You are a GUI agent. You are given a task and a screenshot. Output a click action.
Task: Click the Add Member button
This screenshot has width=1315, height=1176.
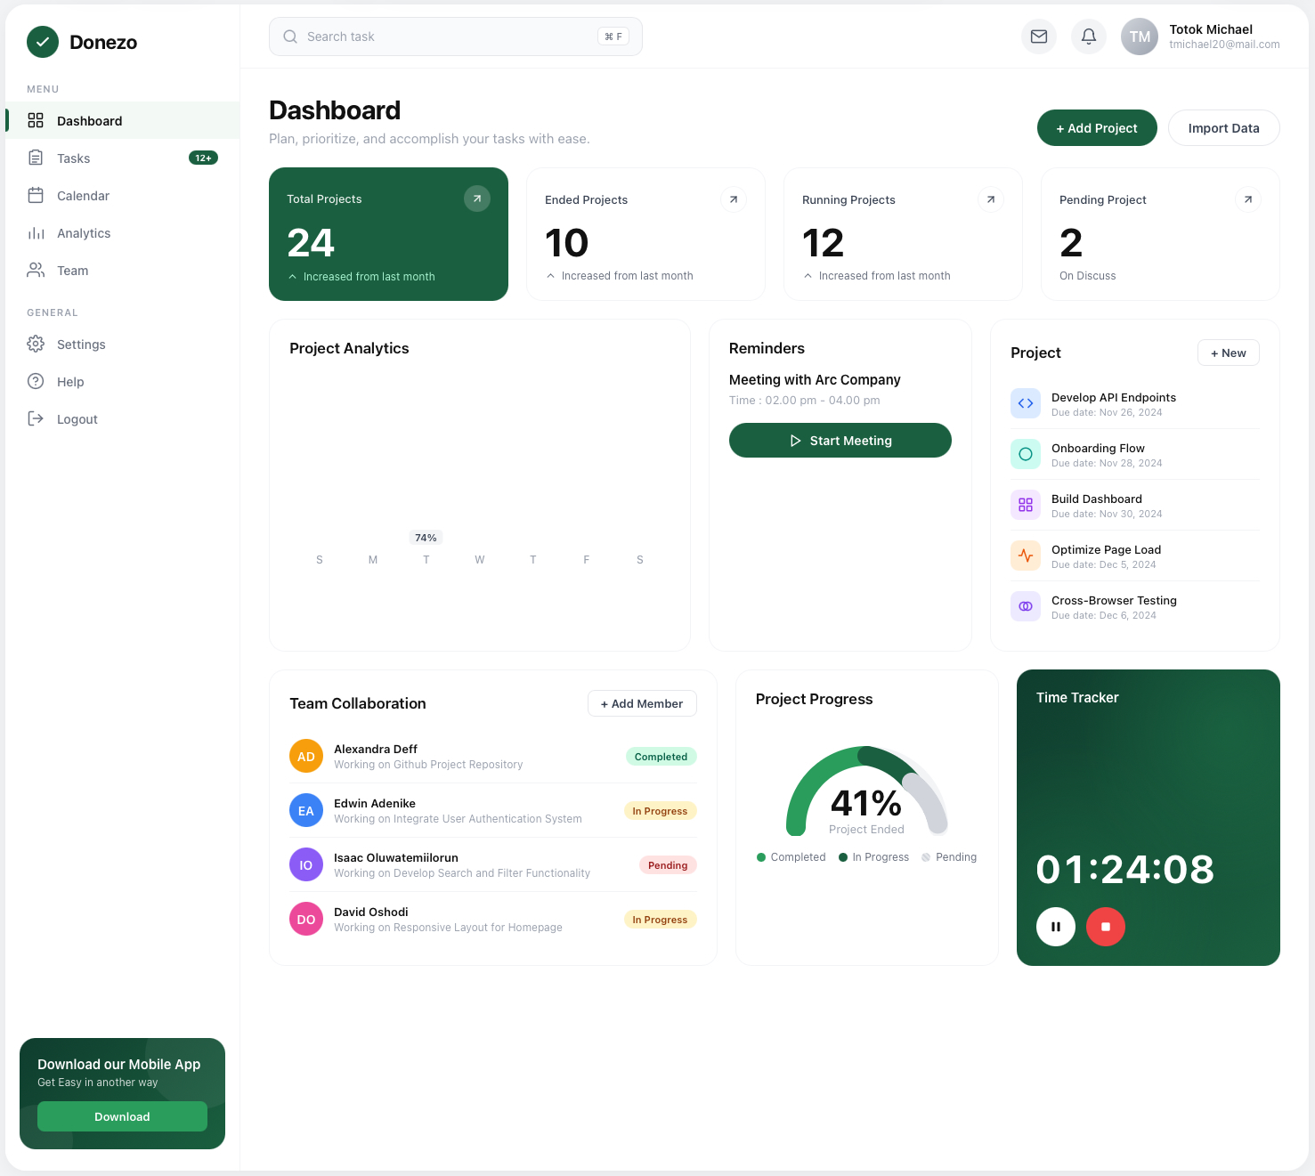pos(642,703)
